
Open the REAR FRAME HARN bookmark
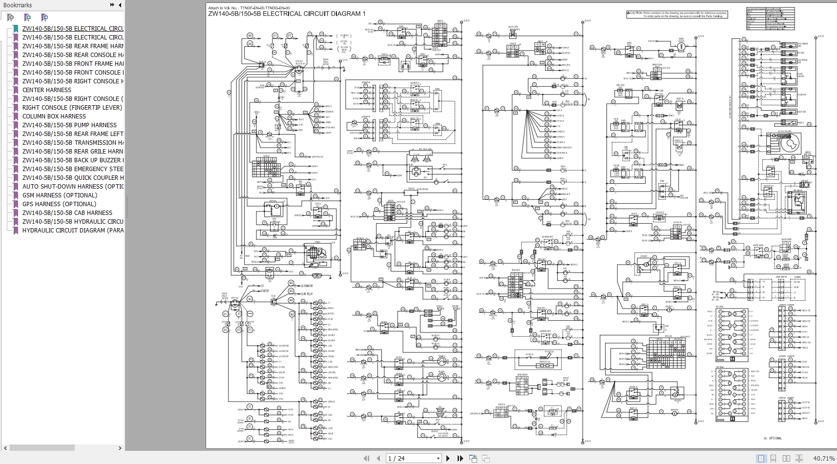coord(73,46)
